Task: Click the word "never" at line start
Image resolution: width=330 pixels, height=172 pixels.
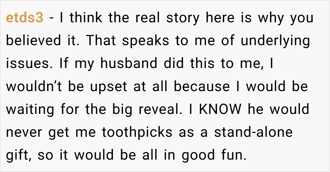Action: (25, 132)
